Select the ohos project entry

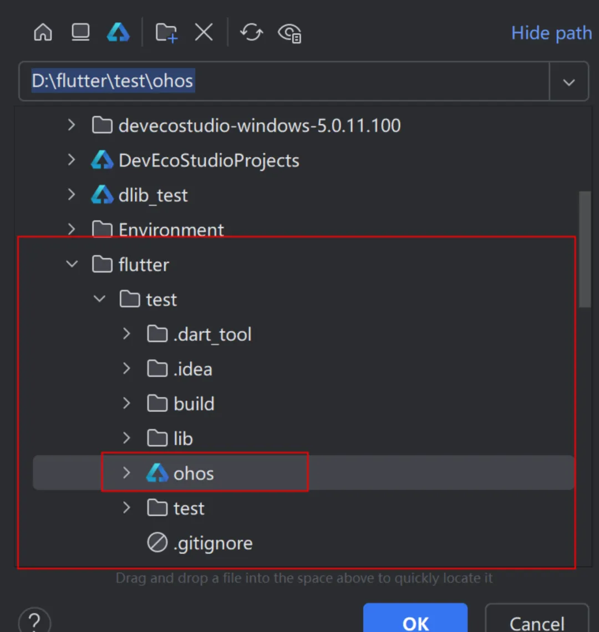[x=194, y=474]
